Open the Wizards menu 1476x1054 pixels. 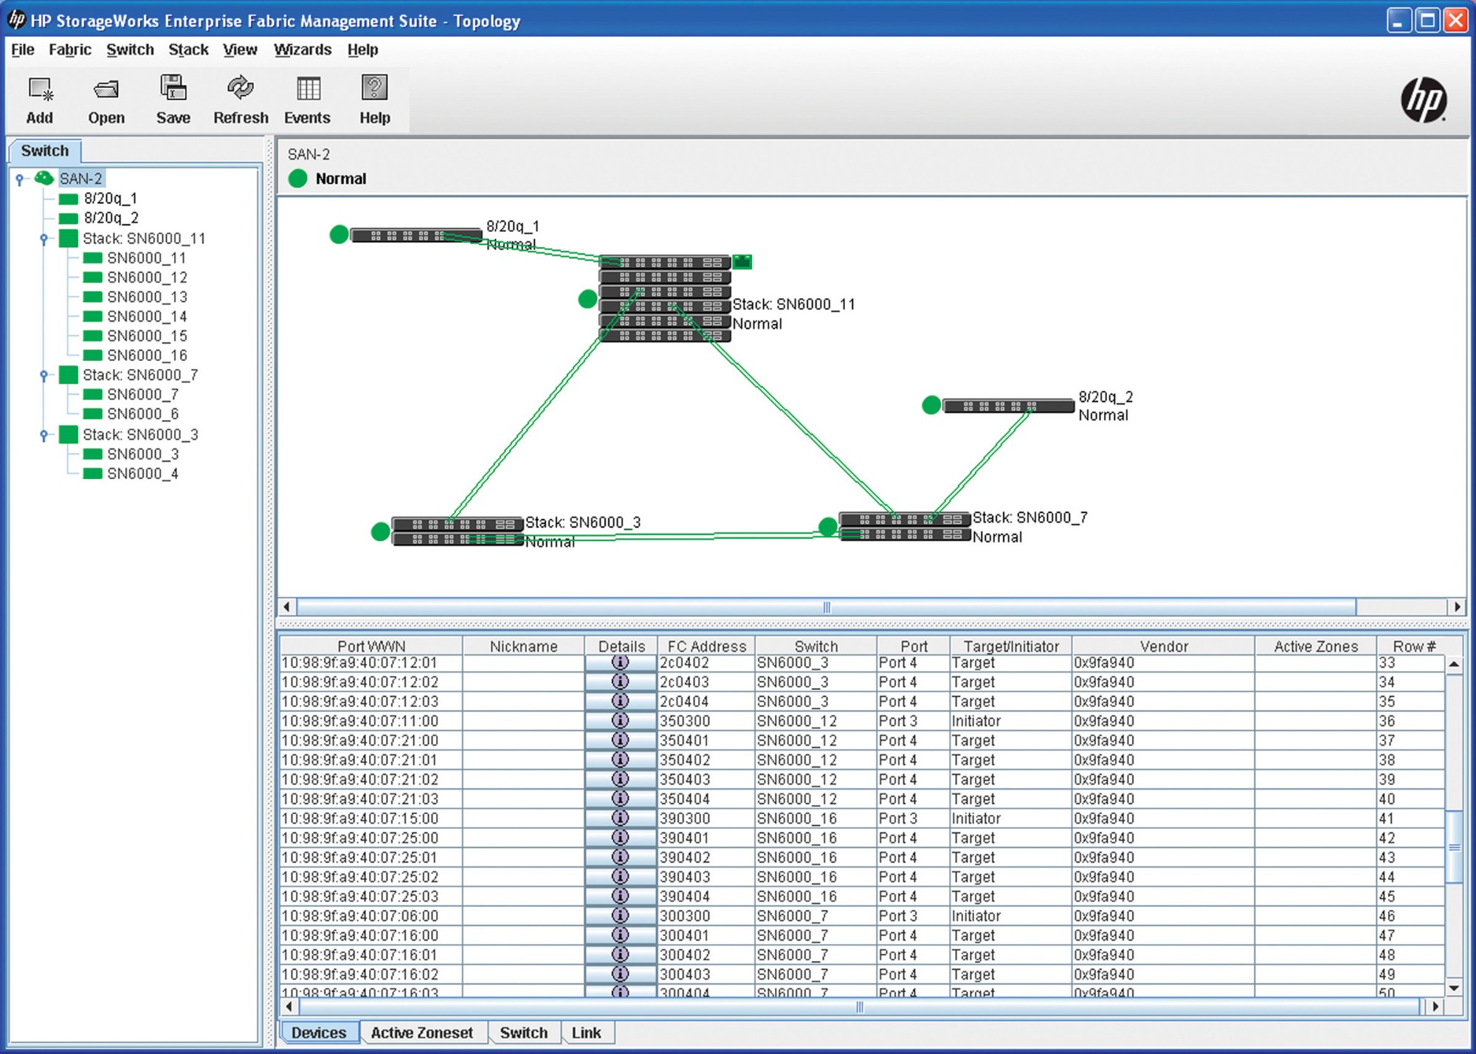303,49
